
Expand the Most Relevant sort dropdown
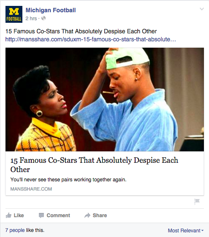(x=186, y=231)
